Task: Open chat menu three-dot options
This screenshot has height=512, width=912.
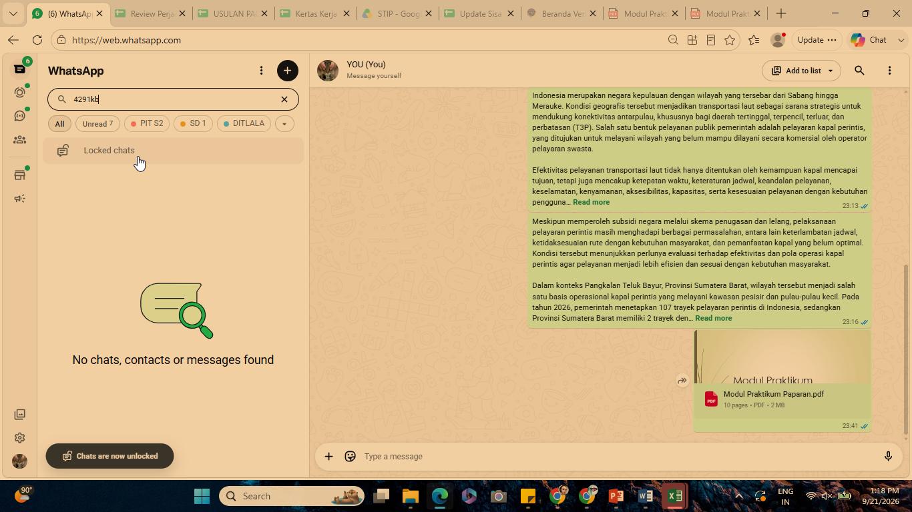Action: [889, 71]
